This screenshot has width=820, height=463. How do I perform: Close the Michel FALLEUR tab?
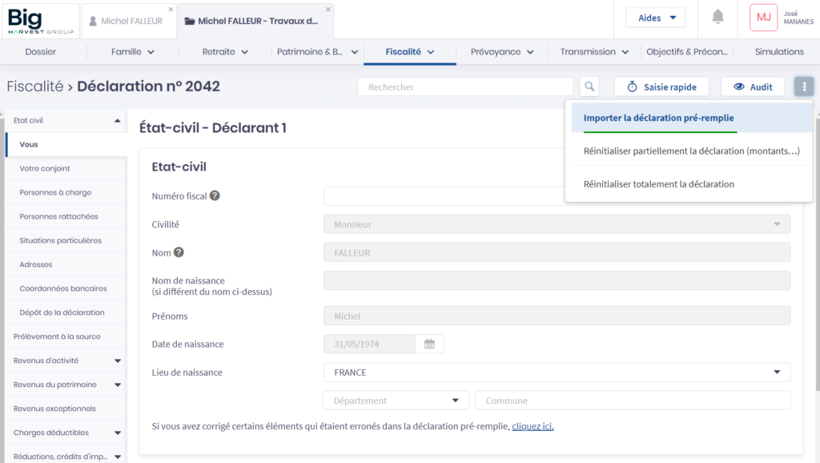(171, 10)
